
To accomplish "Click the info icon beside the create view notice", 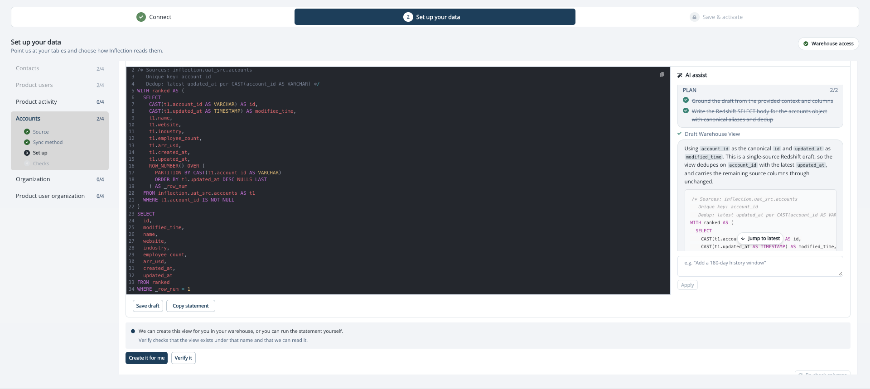I will click(133, 331).
